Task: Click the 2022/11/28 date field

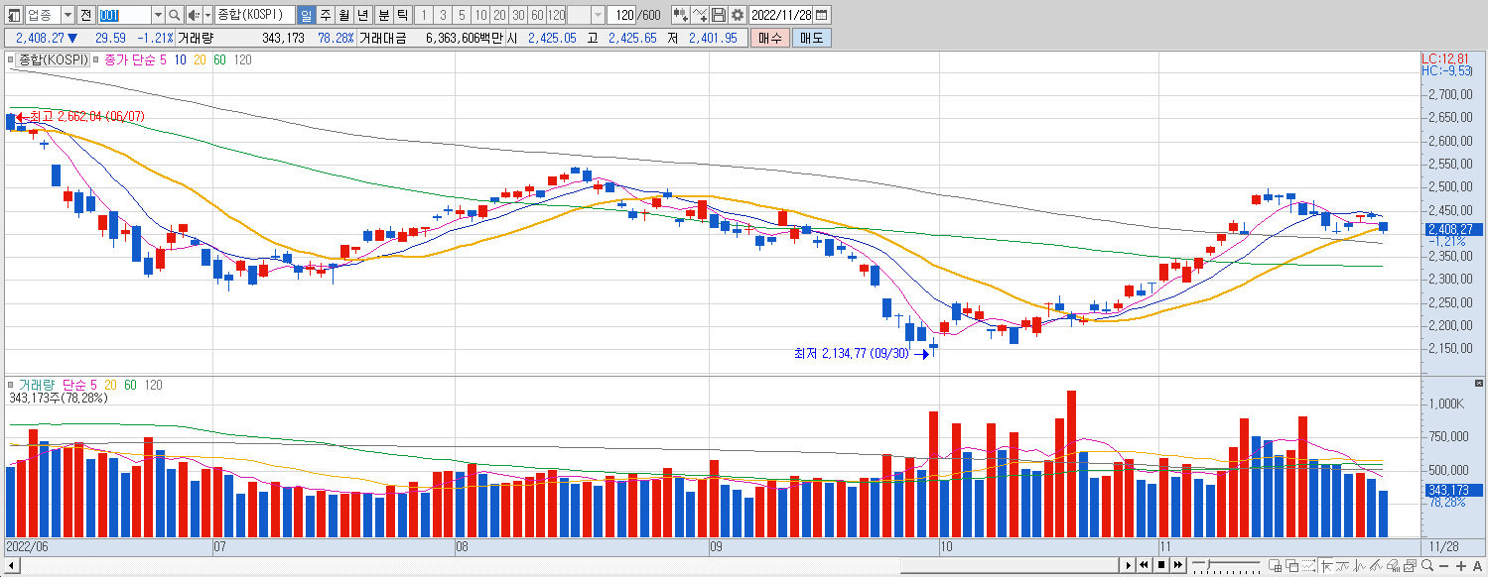Action: tap(781, 16)
